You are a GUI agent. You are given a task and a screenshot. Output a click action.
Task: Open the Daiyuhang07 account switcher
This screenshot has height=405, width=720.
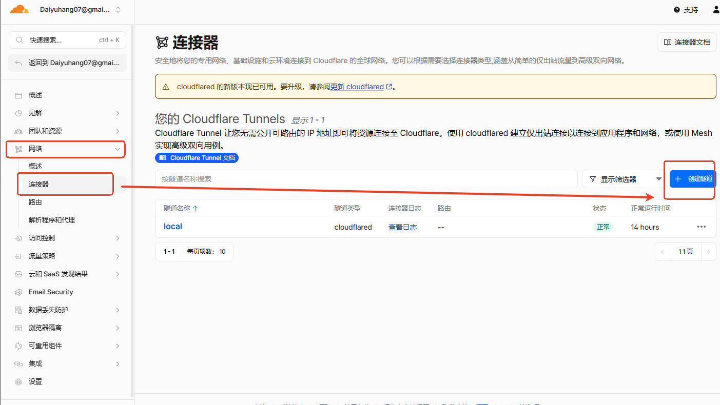[x=79, y=10]
